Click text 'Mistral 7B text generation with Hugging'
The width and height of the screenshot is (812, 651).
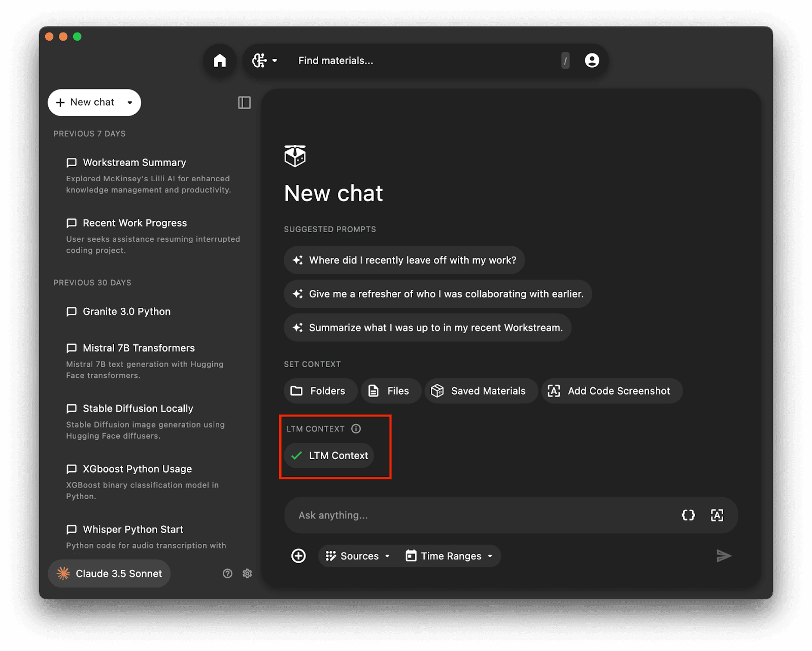pos(145,364)
